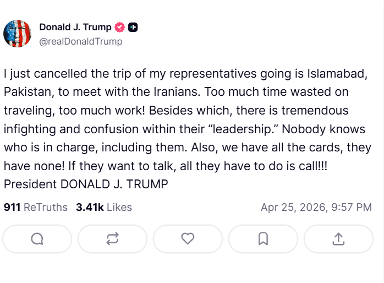The width and height of the screenshot is (384, 283).
Task: Click the line about 'infighting and confusion'
Action: (x=184, y=129)
